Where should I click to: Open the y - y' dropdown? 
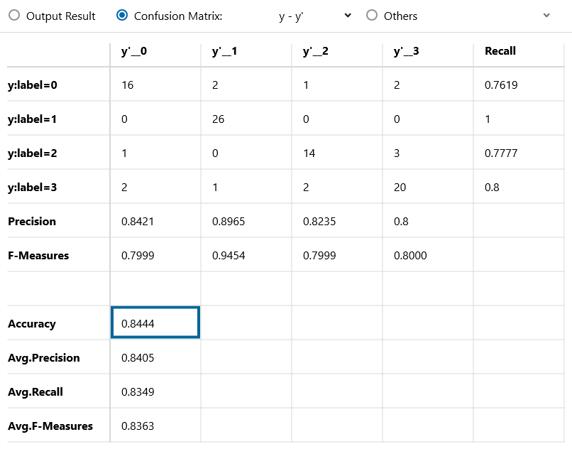tap(314, 16)
